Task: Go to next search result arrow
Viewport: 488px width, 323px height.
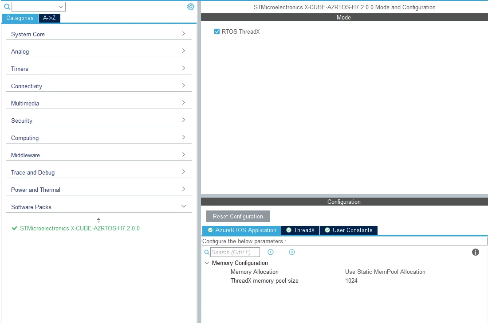Action: click(x=291, y=252)
